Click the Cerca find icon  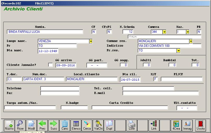click(x=87, y=125)
